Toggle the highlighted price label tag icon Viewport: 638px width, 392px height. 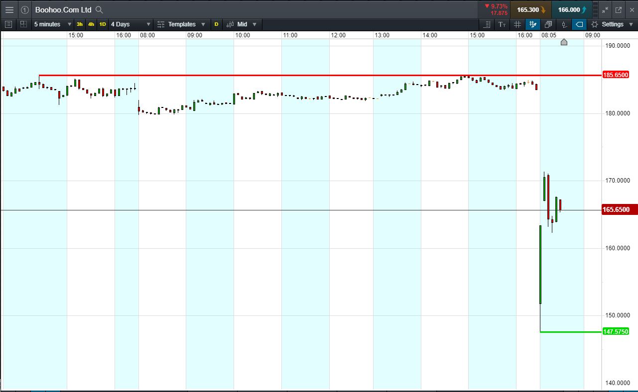(x=579, y=24)
